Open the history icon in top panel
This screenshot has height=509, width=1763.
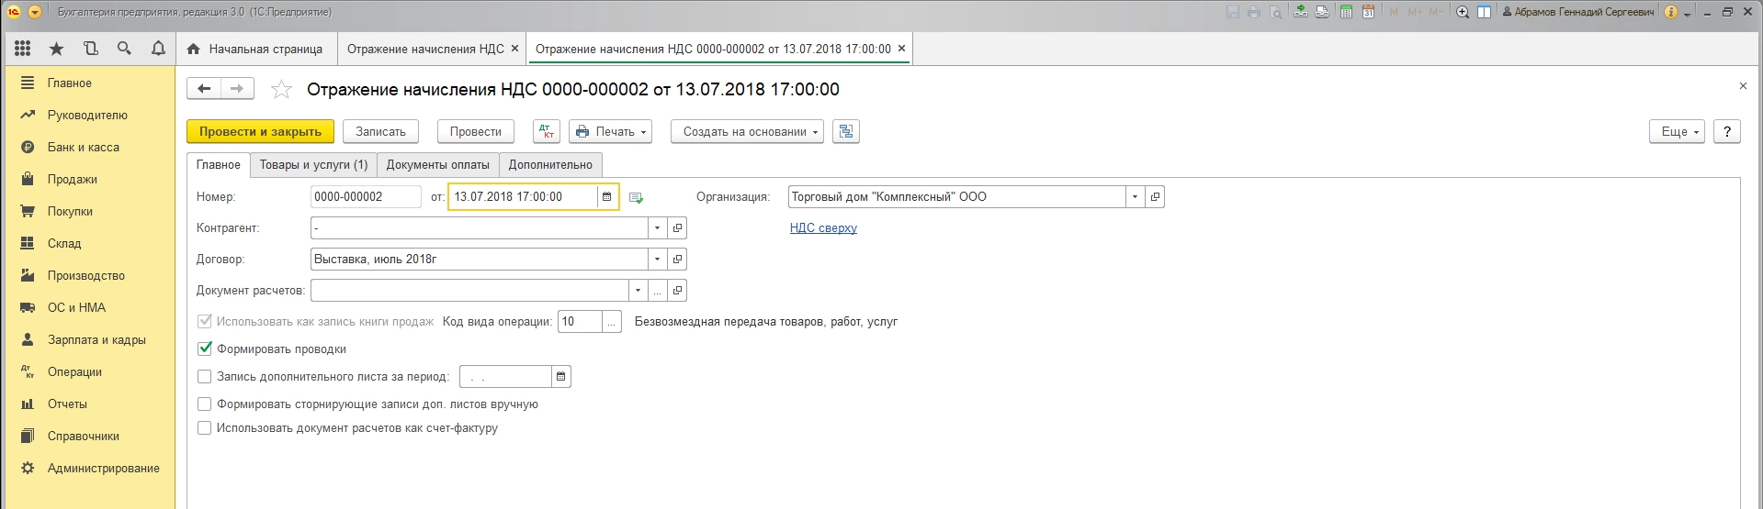point(90,49)
